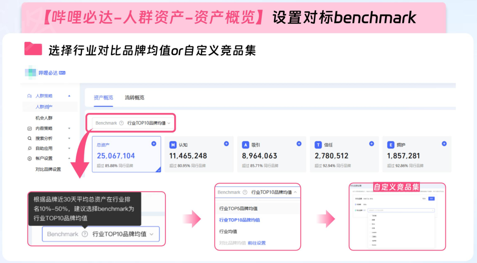Click the value 11,465,248
The width and height of the screenshot is (477, 263).
point(188,156)
